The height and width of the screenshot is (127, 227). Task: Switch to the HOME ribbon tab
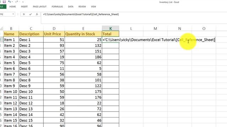(13, 7)
